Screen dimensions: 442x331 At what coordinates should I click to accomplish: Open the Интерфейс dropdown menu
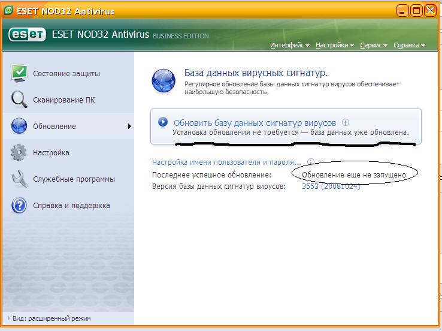point(289,45)
